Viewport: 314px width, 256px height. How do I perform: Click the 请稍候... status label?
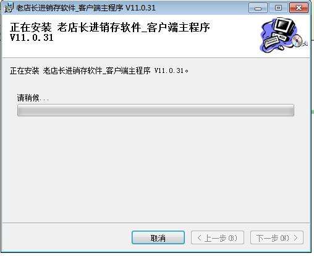[33, 98]
